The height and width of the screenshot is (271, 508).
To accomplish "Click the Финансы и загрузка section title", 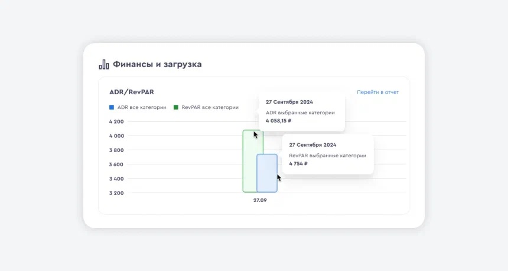I will [157, 64].
